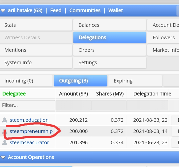This screenshot has height=167, width=179.
Task: Select the Mentions tab
Action: (36, 50)
